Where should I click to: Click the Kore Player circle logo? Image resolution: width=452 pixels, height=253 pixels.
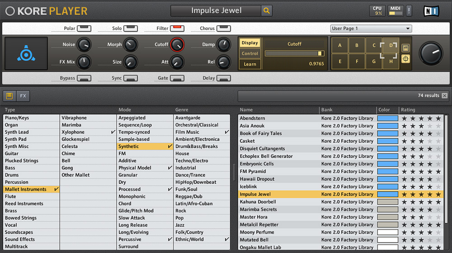tap(10, 11)
